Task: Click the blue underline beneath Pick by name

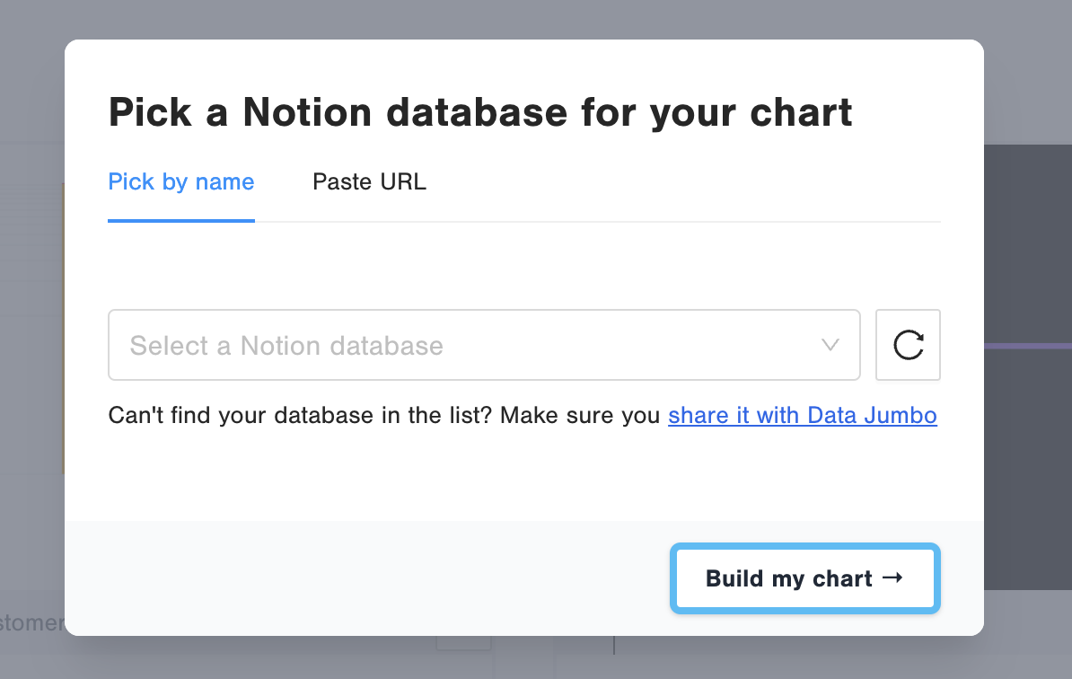Action: click(181, 220)
